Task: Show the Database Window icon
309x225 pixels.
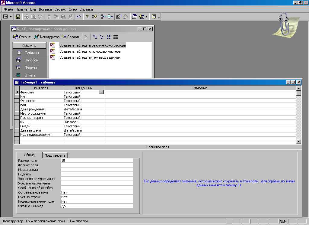Action: [x=134, y=17]
